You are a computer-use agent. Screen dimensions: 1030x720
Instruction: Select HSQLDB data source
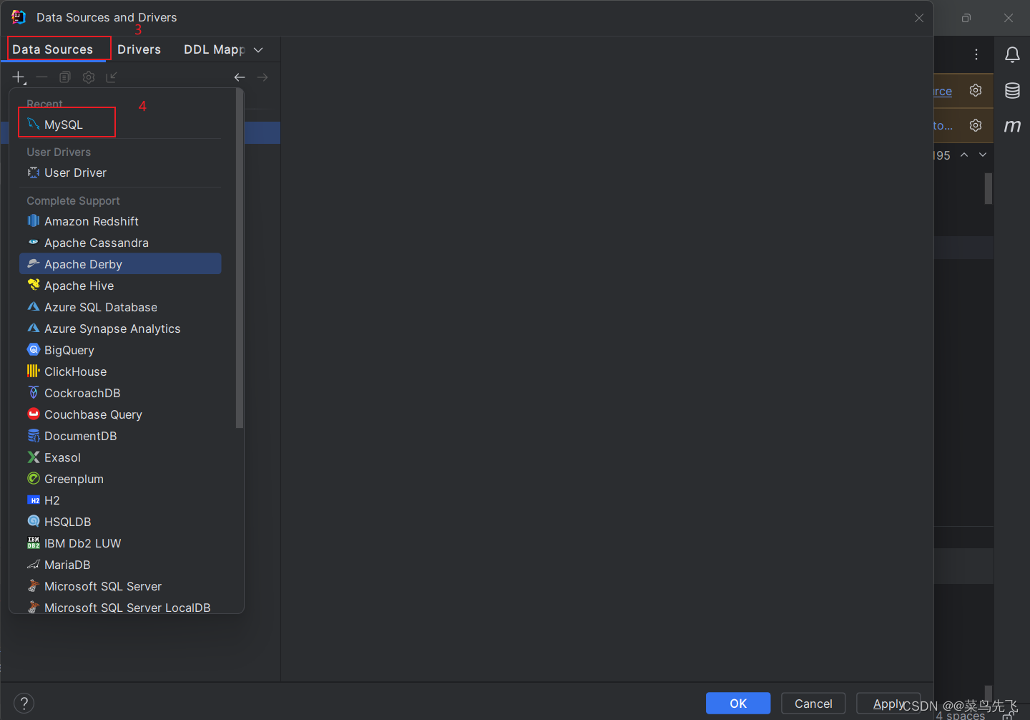120,522
